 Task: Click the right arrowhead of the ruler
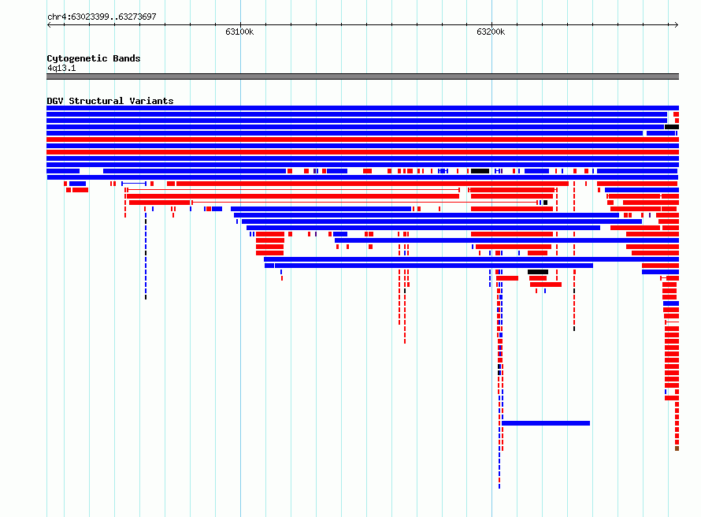click(676, 24)
